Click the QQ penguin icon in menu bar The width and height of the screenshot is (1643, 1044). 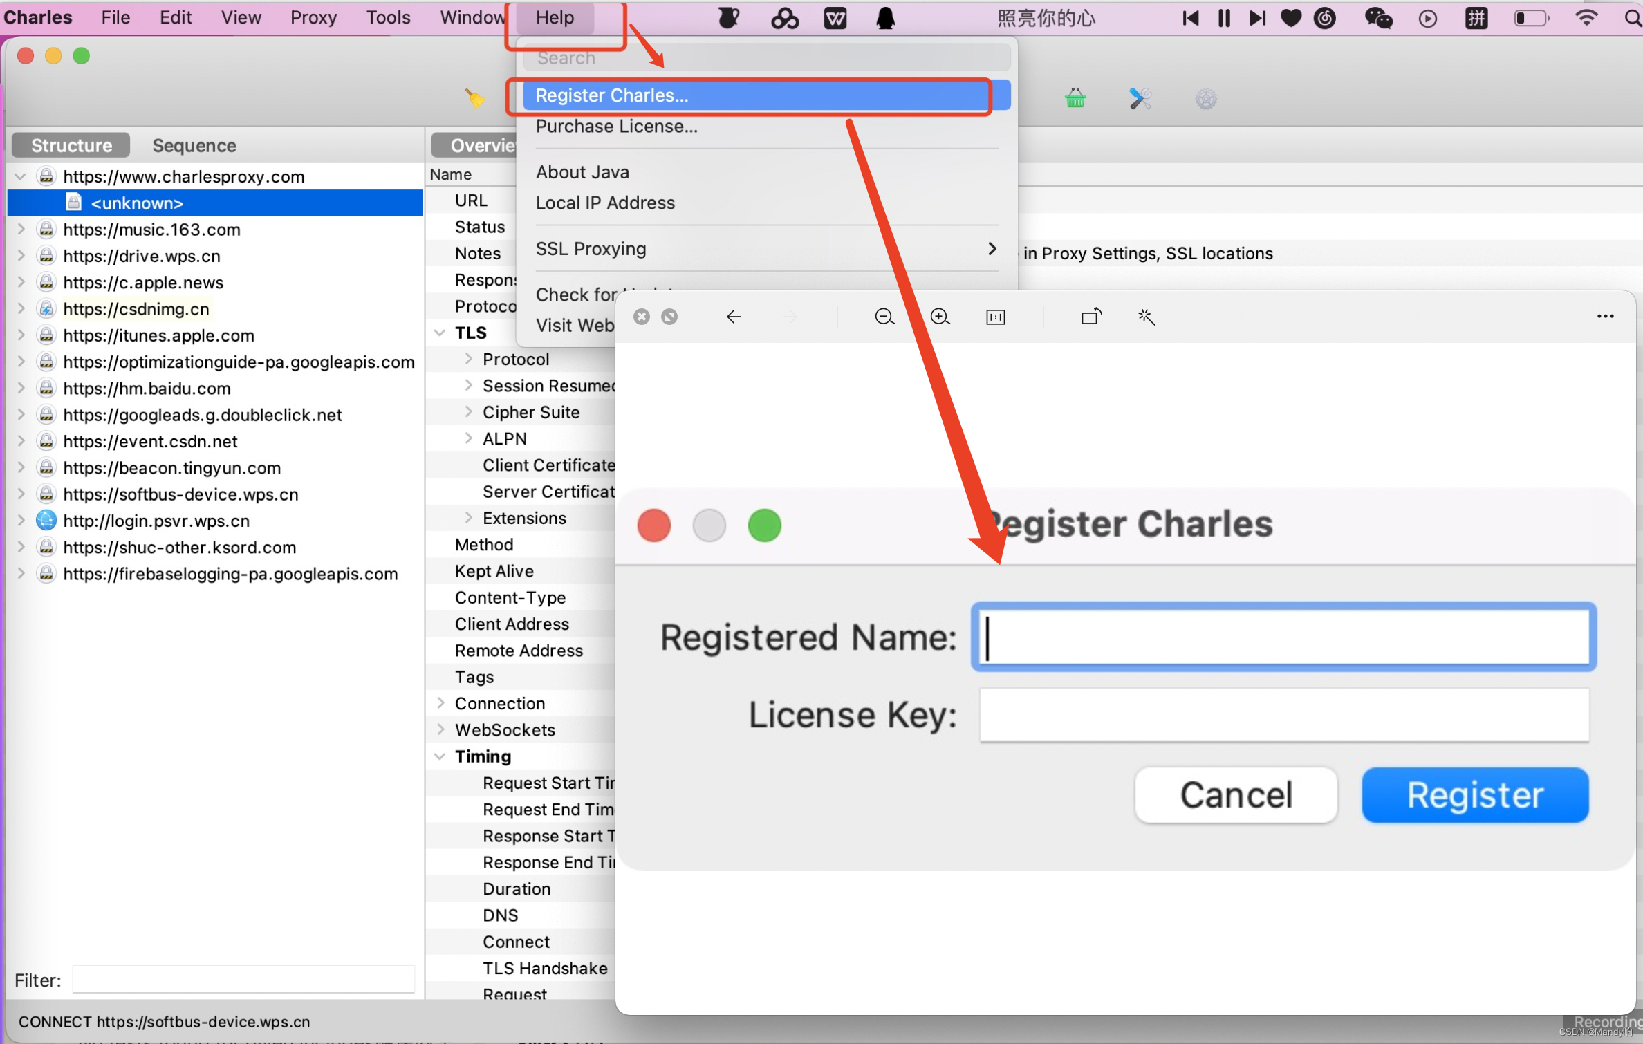point(886,18)
